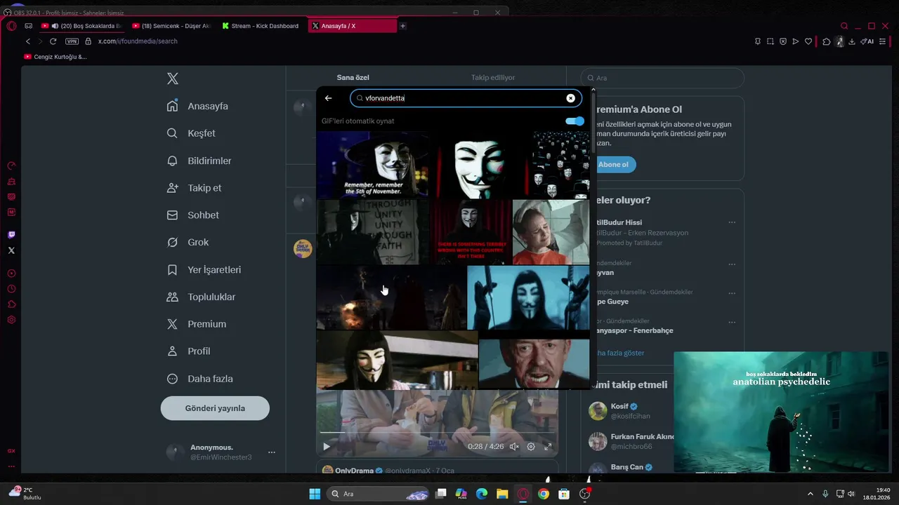This screenshot has width=899, height=505.
Task: Open Anasayfa home in X sidebar
Action: tap(197, 106)
